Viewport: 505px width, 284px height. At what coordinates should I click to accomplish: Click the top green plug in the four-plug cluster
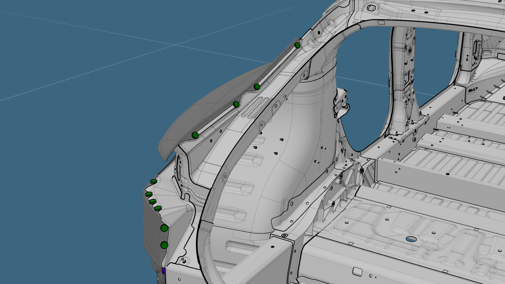[153, 182]
